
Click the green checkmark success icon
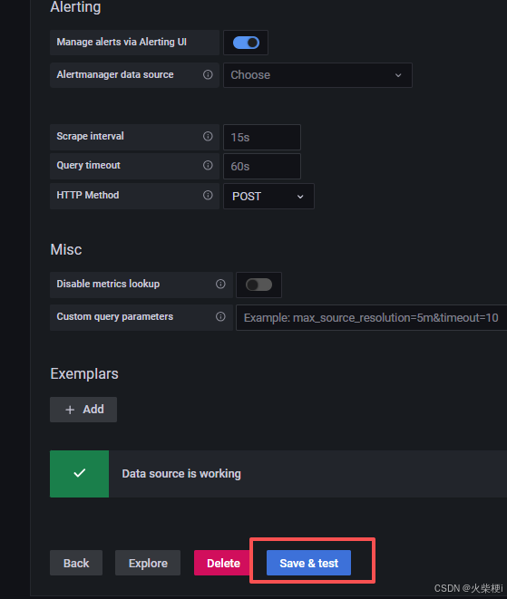(79, 474)
